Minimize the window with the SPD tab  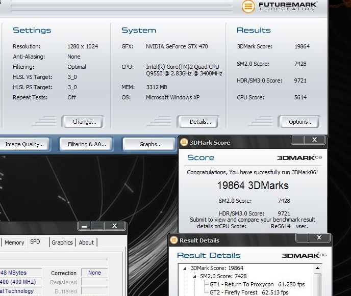(x=84, y=226)
